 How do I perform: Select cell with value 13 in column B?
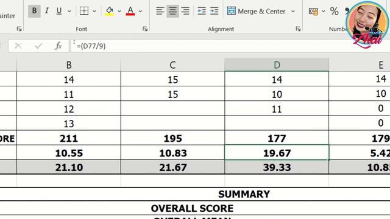[69, 123]
